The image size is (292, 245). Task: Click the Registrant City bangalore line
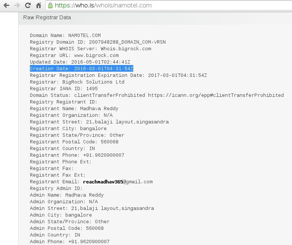point(68,129)
